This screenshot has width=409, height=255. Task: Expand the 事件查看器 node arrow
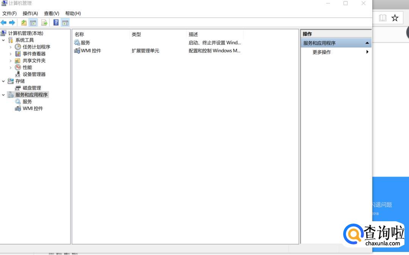11,54
